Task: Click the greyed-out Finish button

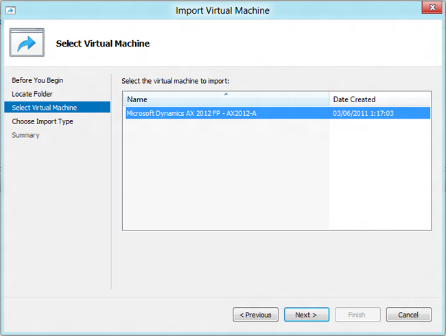Action: point(357,315)
